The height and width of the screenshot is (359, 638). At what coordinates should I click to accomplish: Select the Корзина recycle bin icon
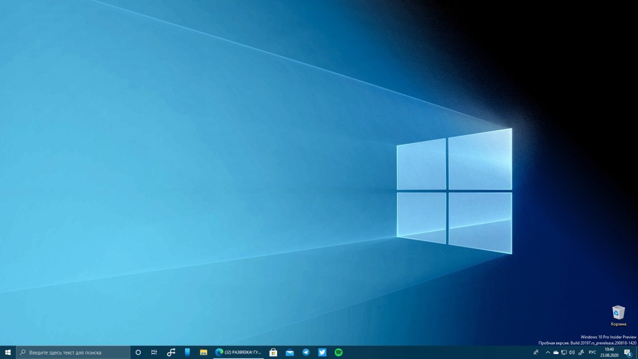coord(619,316)
